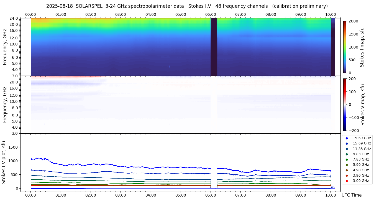Click the Stokes V map colorbar
374x201 pixels.
point(345,105)
